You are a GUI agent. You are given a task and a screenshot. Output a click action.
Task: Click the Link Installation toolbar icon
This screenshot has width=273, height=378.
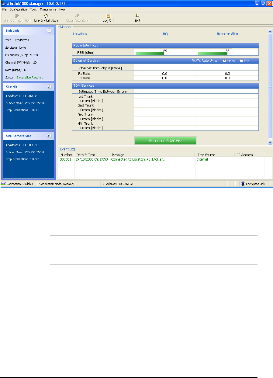coord(46,16)
